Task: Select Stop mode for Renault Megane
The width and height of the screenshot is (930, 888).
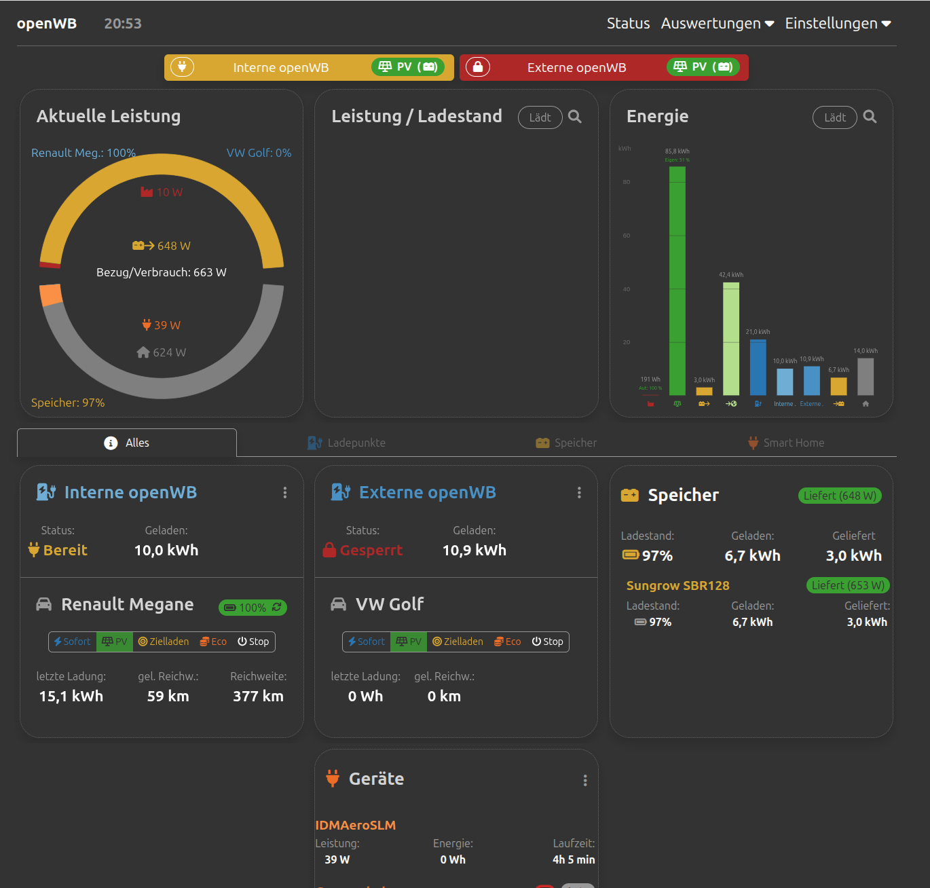Action: pyautogui.click(x=253, y=642)
